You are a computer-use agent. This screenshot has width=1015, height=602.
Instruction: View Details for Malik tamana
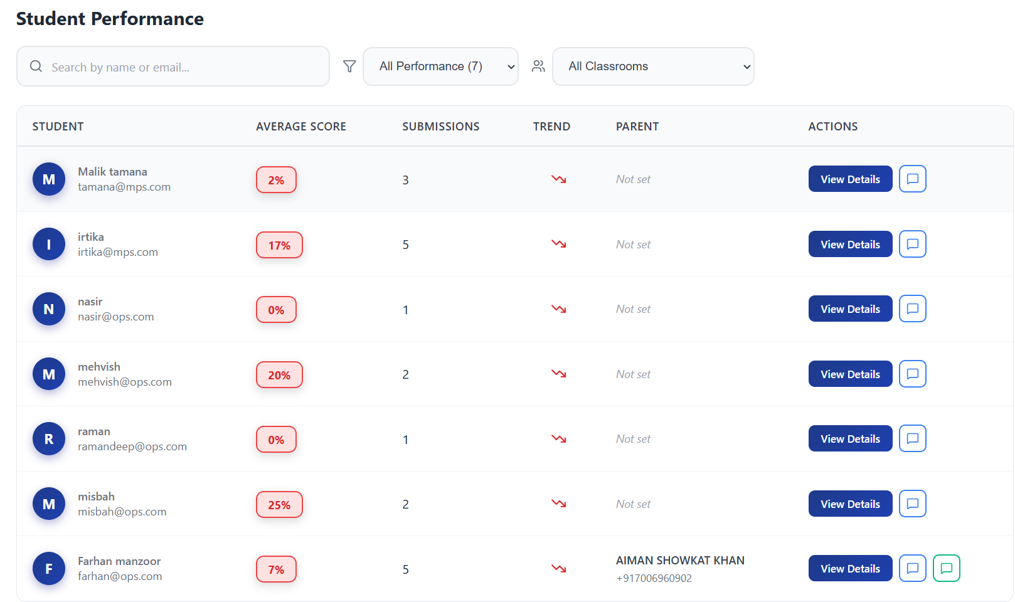click(850, 179)
